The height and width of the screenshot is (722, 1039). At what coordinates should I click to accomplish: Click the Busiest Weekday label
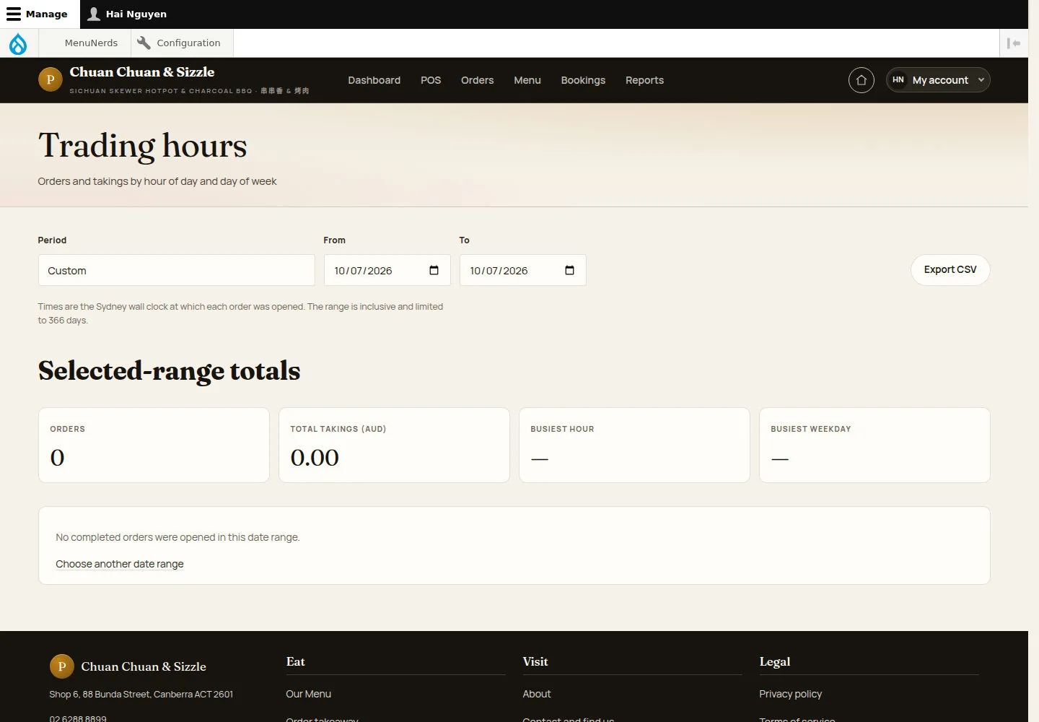[x=811, y=429]
